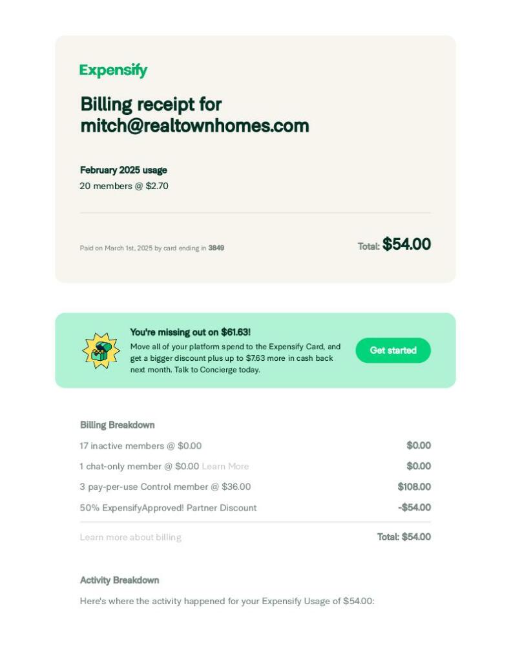Click the "You're missing out on $61.63!" headline

(190, 332)
